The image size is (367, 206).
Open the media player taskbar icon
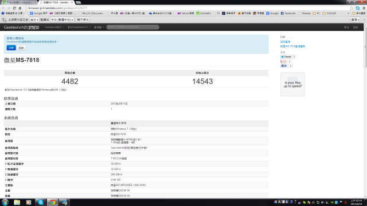(x=29, y=202)
